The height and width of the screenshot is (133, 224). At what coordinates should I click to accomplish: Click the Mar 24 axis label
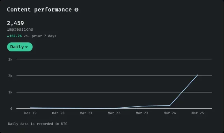tap(170, 113)
